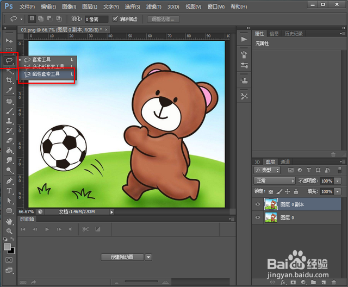Select the Move tool in the toolbox
The image size is (348, 287).
point(9,41)
